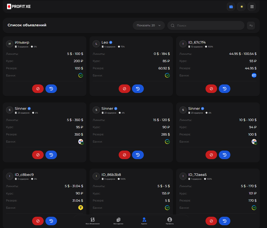
Task: Click ID_72aea5 rate 101 ₽
Action: point(252,193)
